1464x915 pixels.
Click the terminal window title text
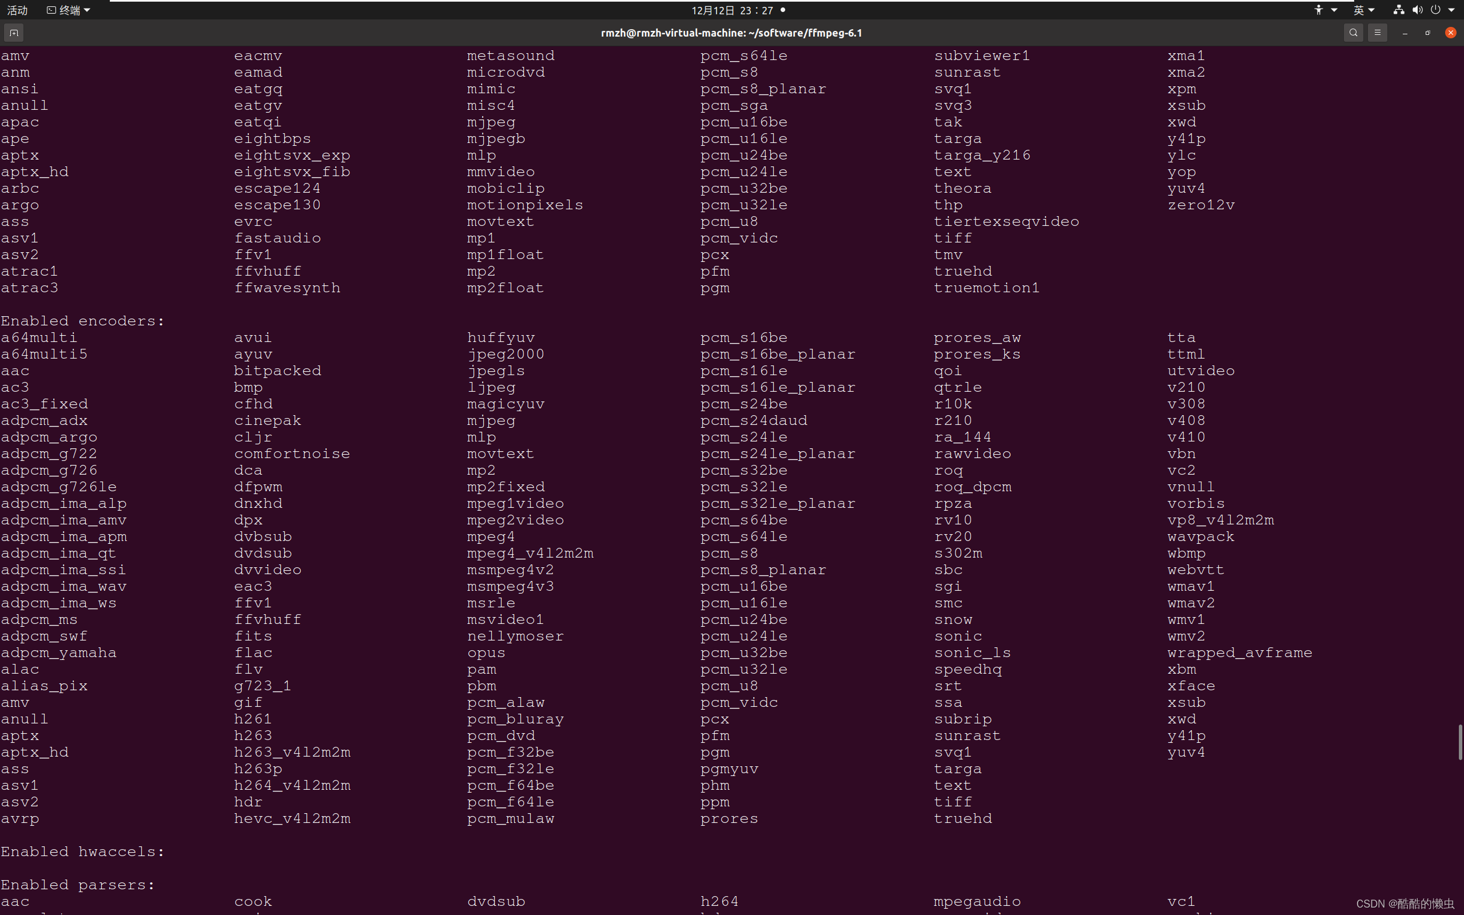pos(731,33)
